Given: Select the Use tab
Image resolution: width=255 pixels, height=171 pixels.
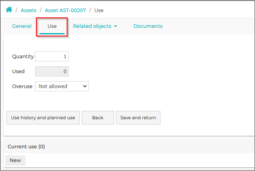Looking at the screenshot, I should 52,26.
